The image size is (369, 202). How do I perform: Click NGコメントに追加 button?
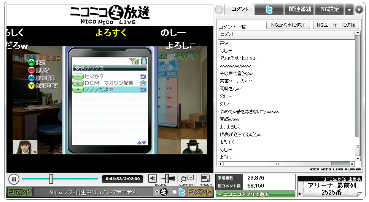click(x=288, y=25)
